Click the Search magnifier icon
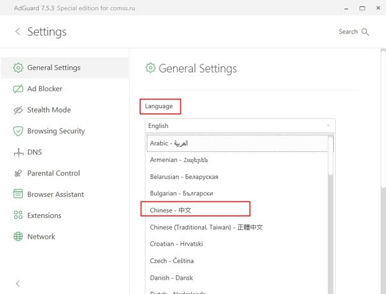Image resolution: width=386 pixels, height=294 pixels. pos(365,32)
